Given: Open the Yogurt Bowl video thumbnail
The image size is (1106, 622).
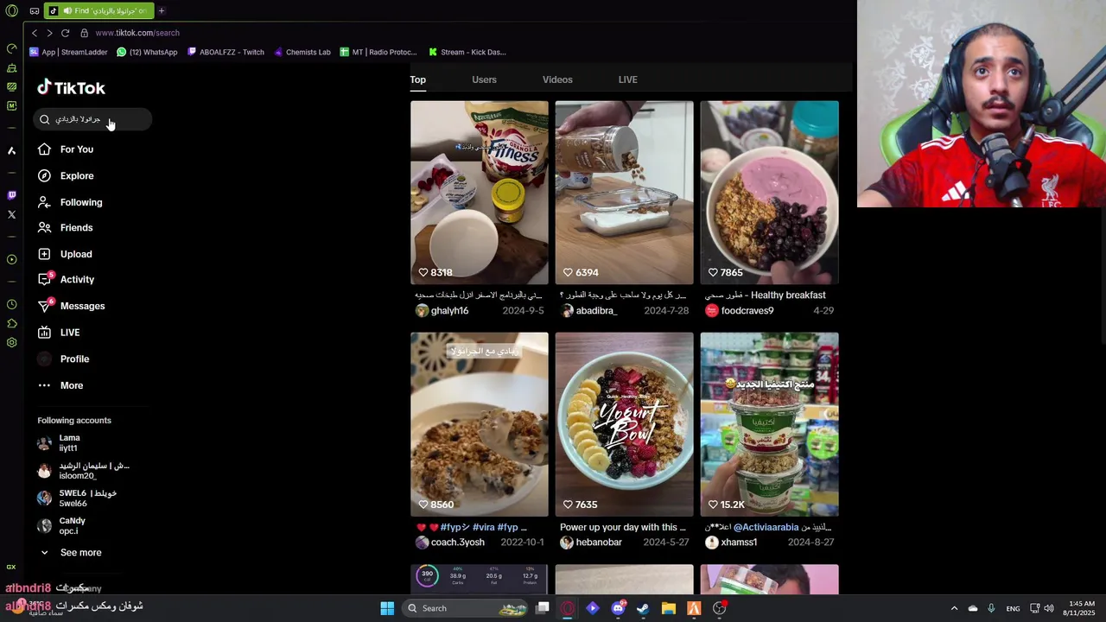Looking at the screenshot, I should (624, 424).
